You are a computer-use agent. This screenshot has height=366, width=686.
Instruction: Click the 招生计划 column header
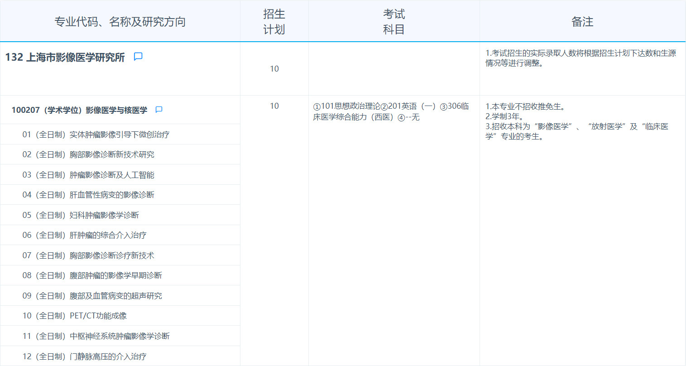pyautogui.click(x=273, y=20)
